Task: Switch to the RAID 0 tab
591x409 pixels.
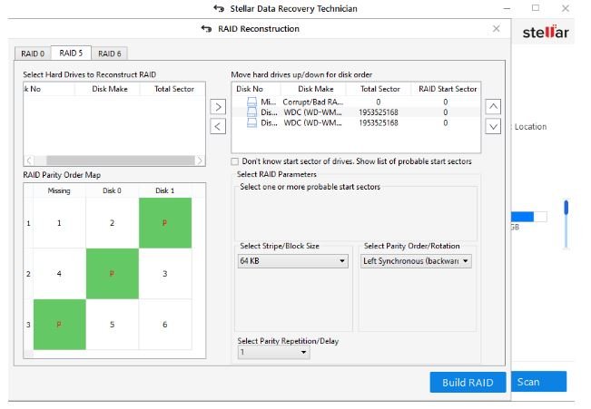Action: 33,54
